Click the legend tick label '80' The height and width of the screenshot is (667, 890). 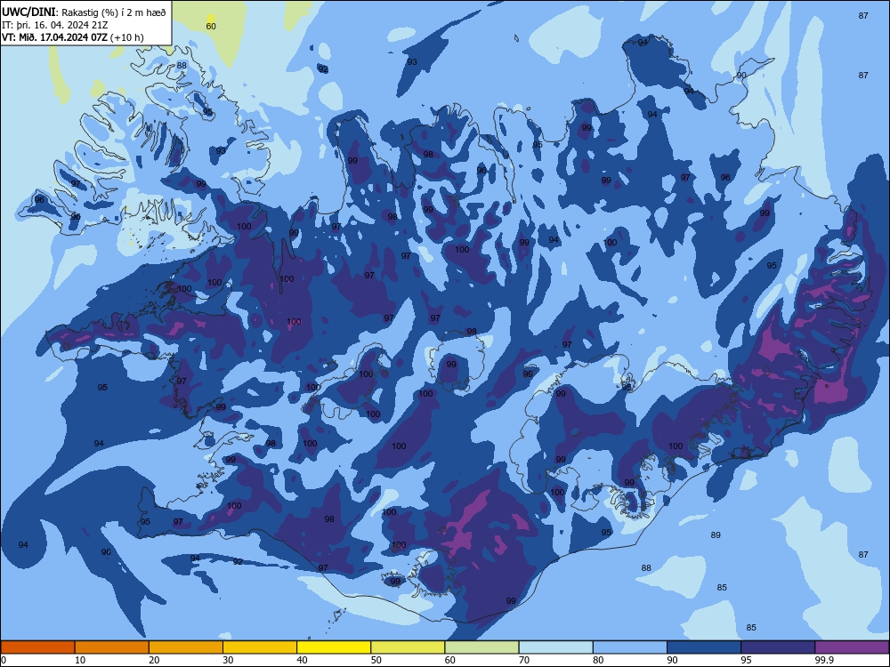pyautogui.click(x=598, y=660)
